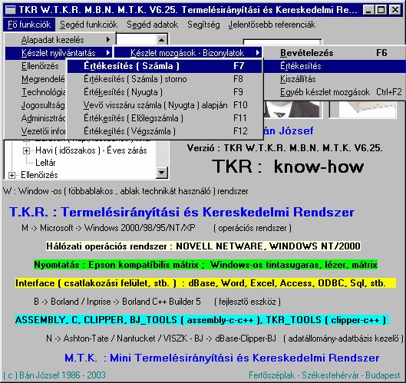Minimize the TKR window
406x383 pixels.
[x=368, y=10]
